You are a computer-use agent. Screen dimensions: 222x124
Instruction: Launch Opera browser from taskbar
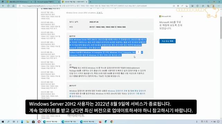(39, 122)
